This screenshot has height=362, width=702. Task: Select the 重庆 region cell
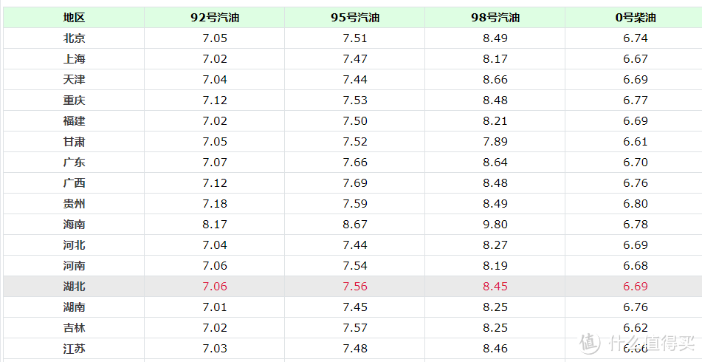pyautogui.click(x=74, y=100)
